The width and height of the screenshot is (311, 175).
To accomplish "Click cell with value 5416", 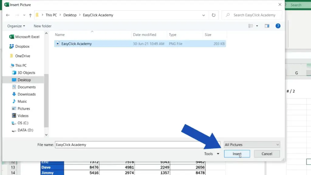I will click(x=82, y=173).
